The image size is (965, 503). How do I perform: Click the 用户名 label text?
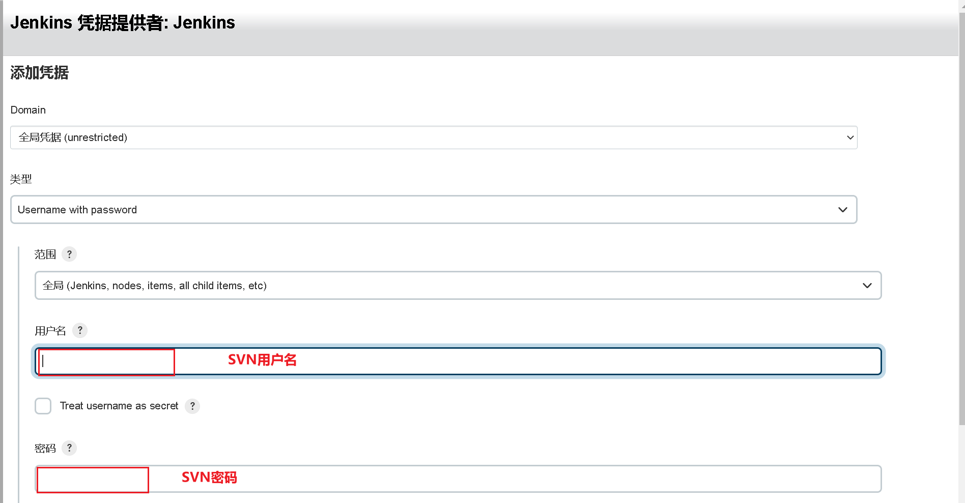pos(50,331)
